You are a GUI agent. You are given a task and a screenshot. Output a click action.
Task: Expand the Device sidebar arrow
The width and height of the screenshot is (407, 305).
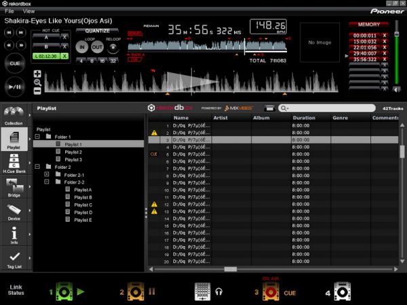point(30,210)
